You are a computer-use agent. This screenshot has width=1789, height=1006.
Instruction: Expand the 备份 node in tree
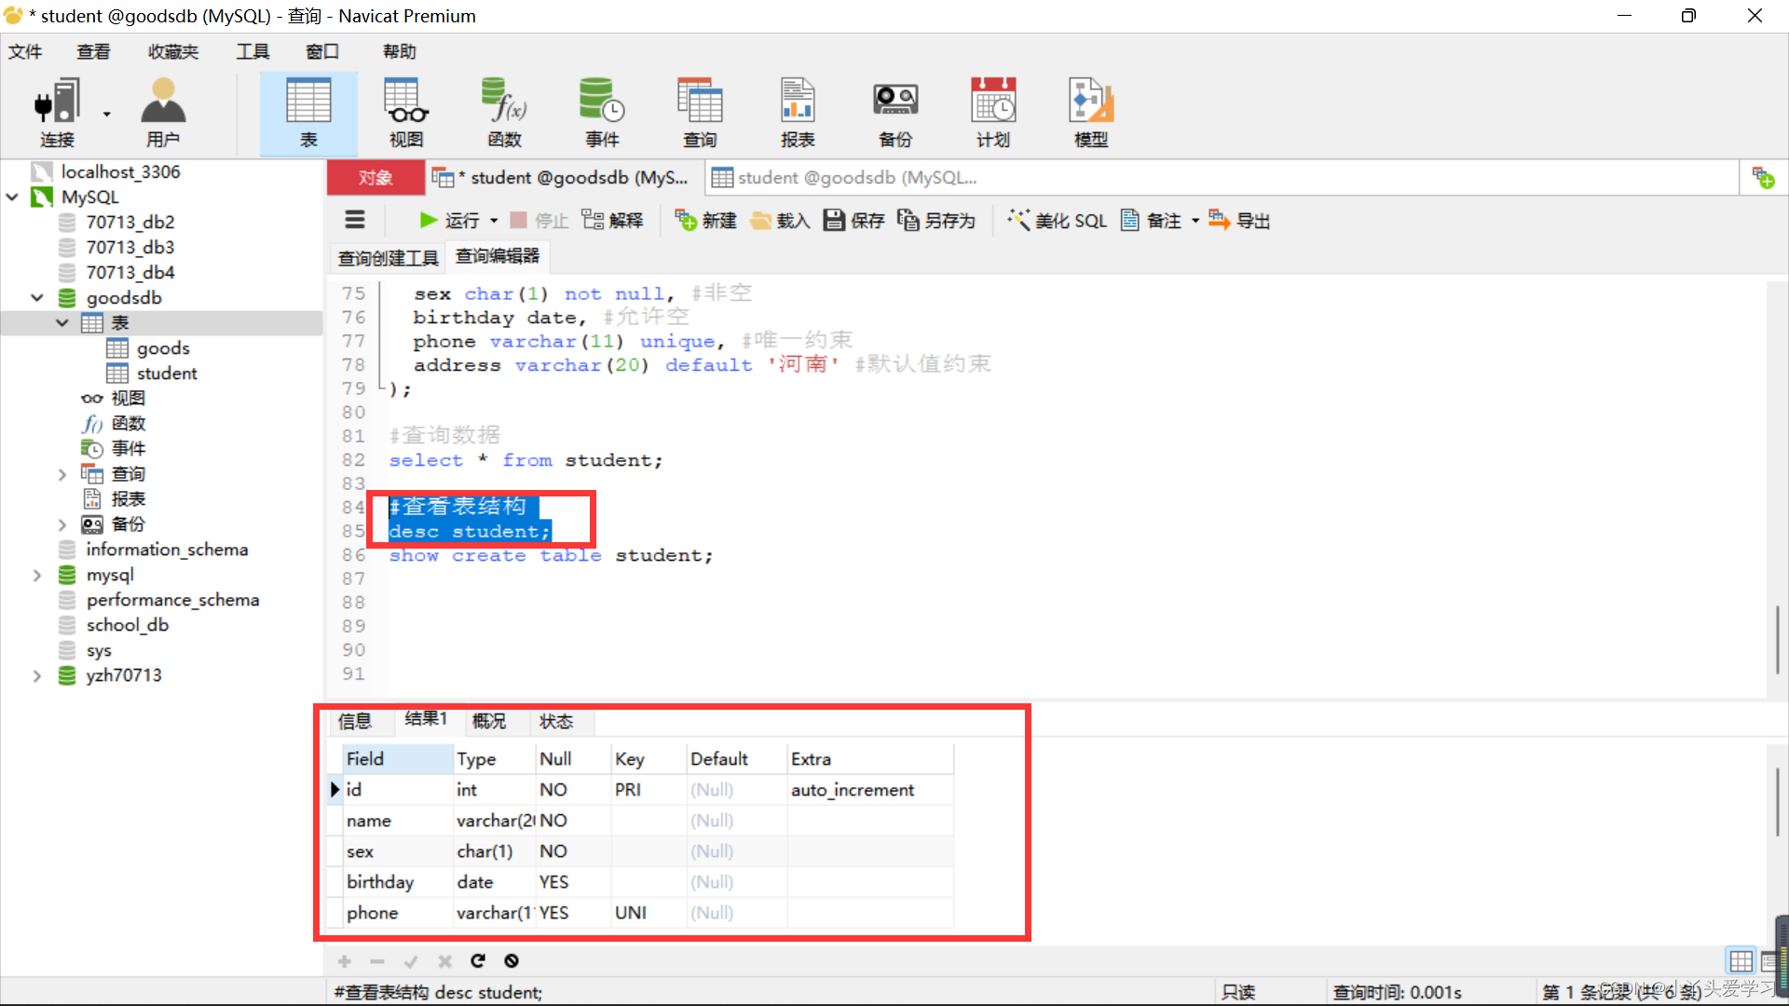coord(62,524)
